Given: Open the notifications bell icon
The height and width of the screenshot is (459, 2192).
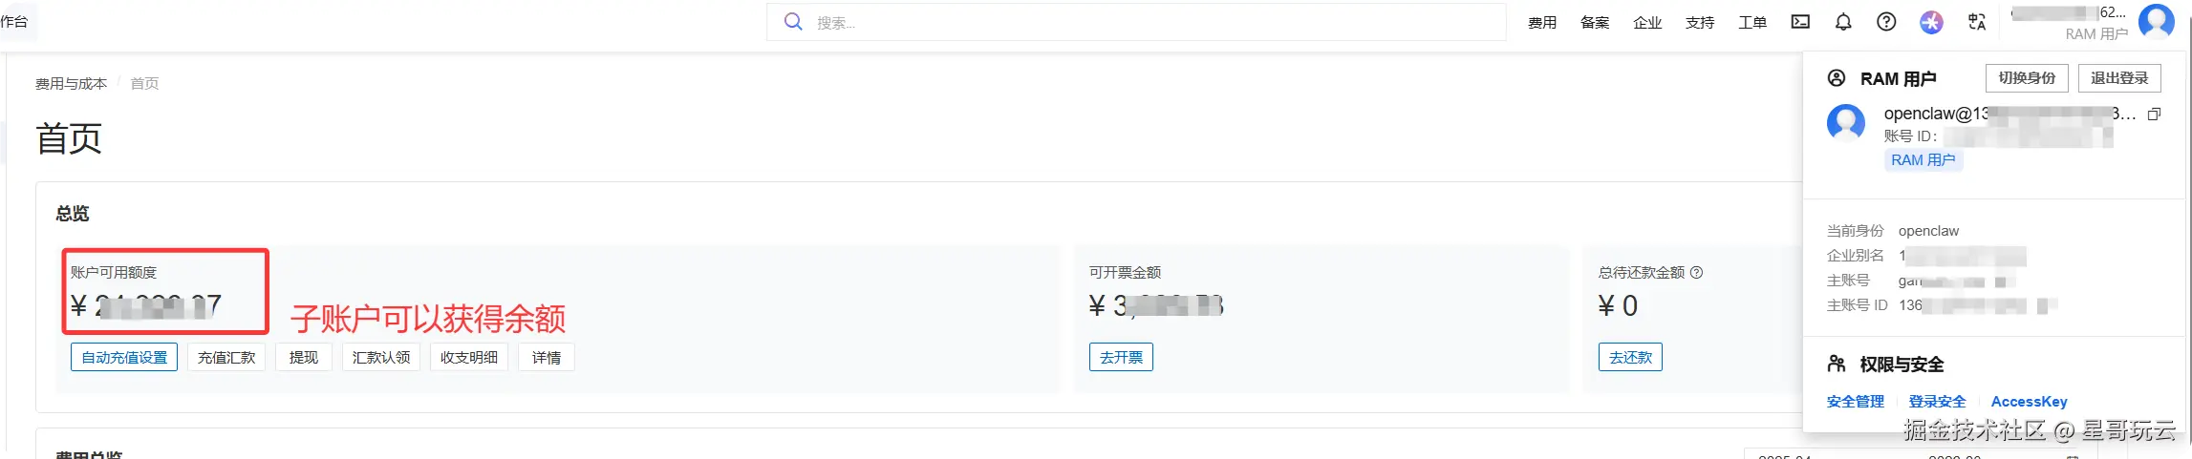Looking at the screenshot, I should [x=1843, y=22].
